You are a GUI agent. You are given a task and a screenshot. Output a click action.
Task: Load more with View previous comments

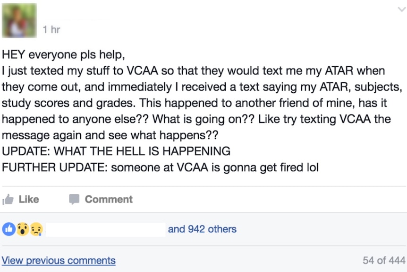(59, 260)
